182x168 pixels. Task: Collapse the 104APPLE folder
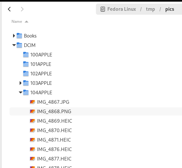pos(21,92)
